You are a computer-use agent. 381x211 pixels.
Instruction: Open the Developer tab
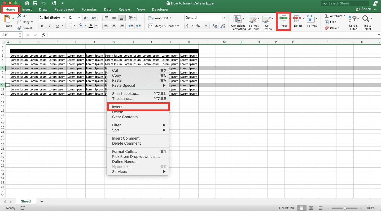coord(160,9)
